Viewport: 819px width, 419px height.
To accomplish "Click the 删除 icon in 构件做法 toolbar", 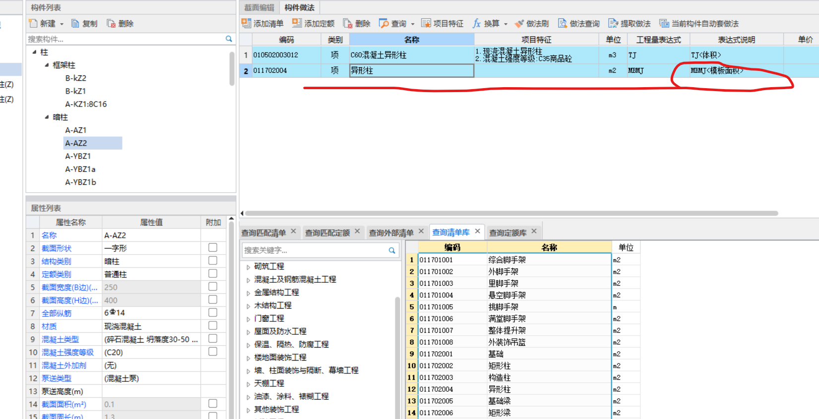I will (x=348, y=23).
